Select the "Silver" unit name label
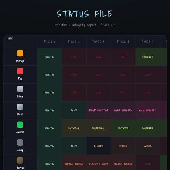The height and width of the screenshot is (170, 170). tap(20, 96)
